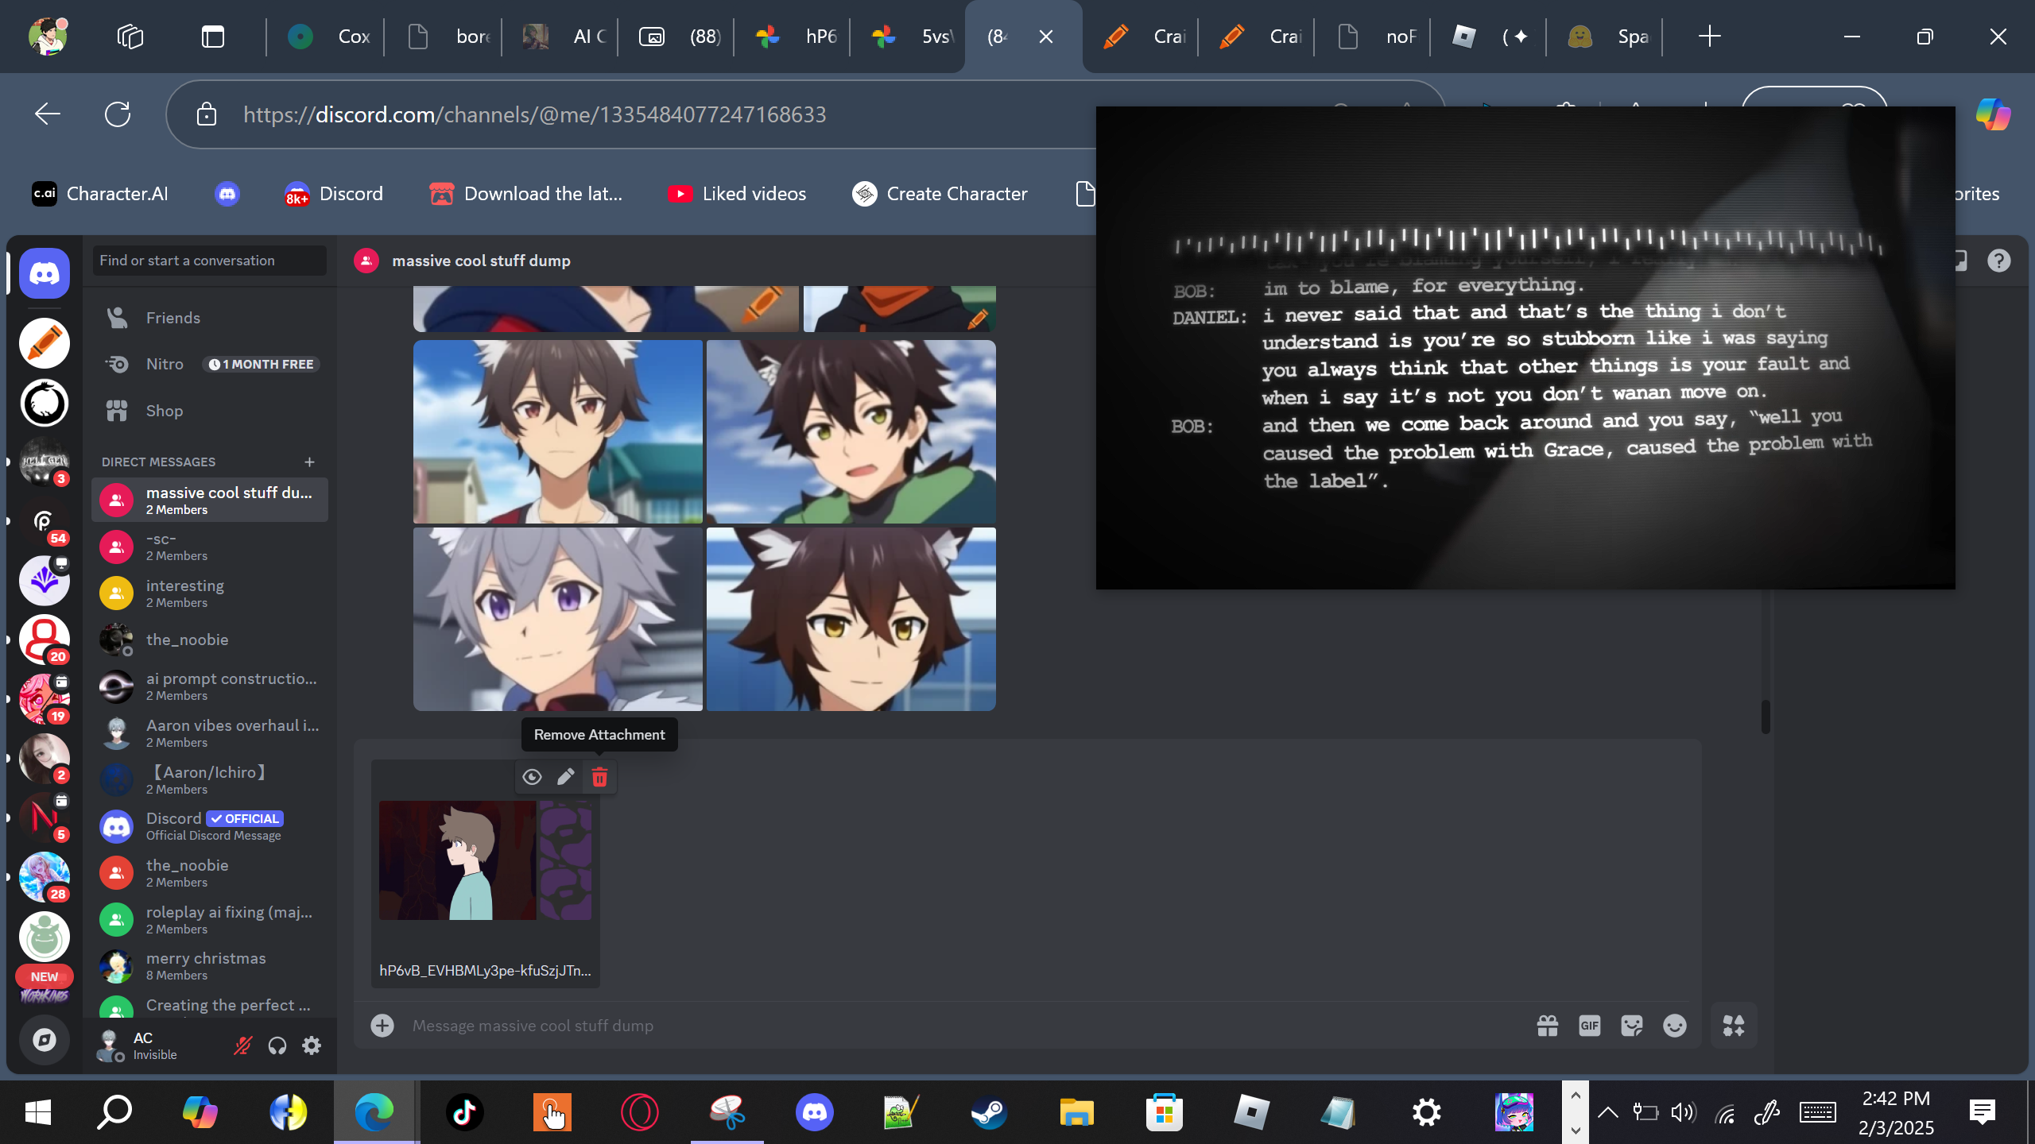
Task: Open browser workspaces icon
Action: [130, 37]
